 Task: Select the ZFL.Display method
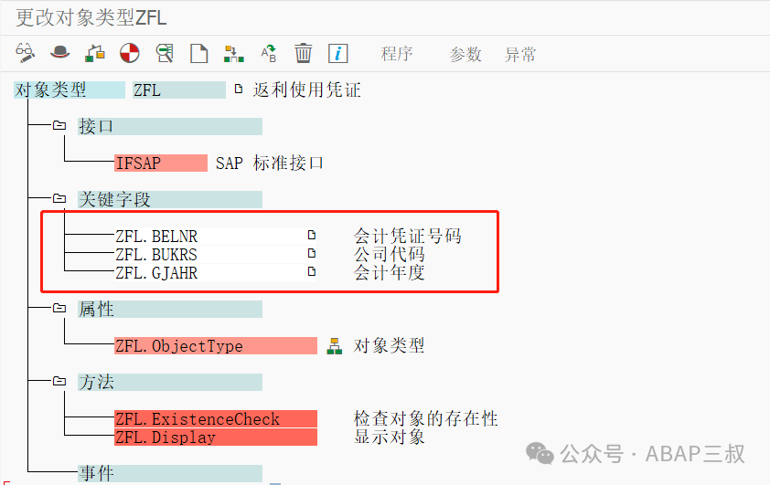pyautogui.click(x=216, y=437)
